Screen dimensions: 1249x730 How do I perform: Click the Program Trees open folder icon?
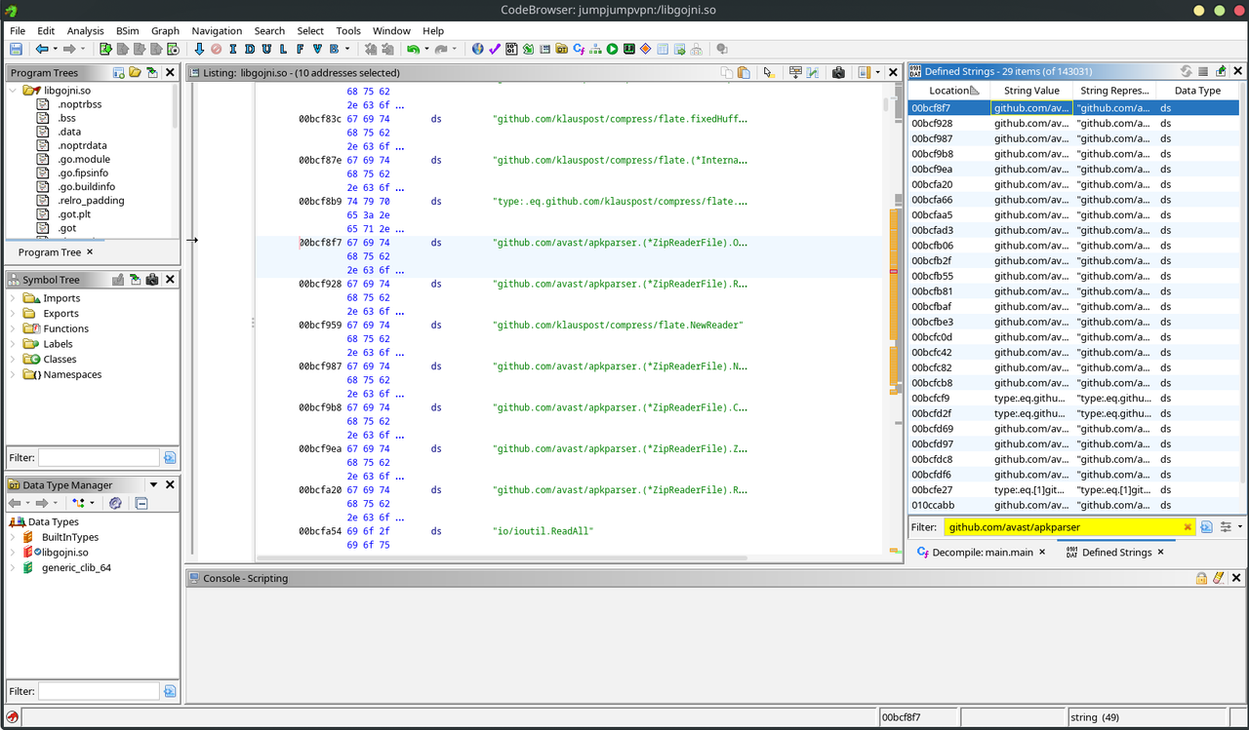[136, 72]
